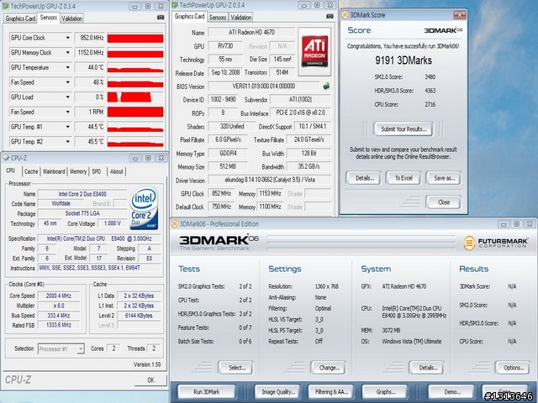Click the GPU Temperature sensor graph

coord(135,68)
